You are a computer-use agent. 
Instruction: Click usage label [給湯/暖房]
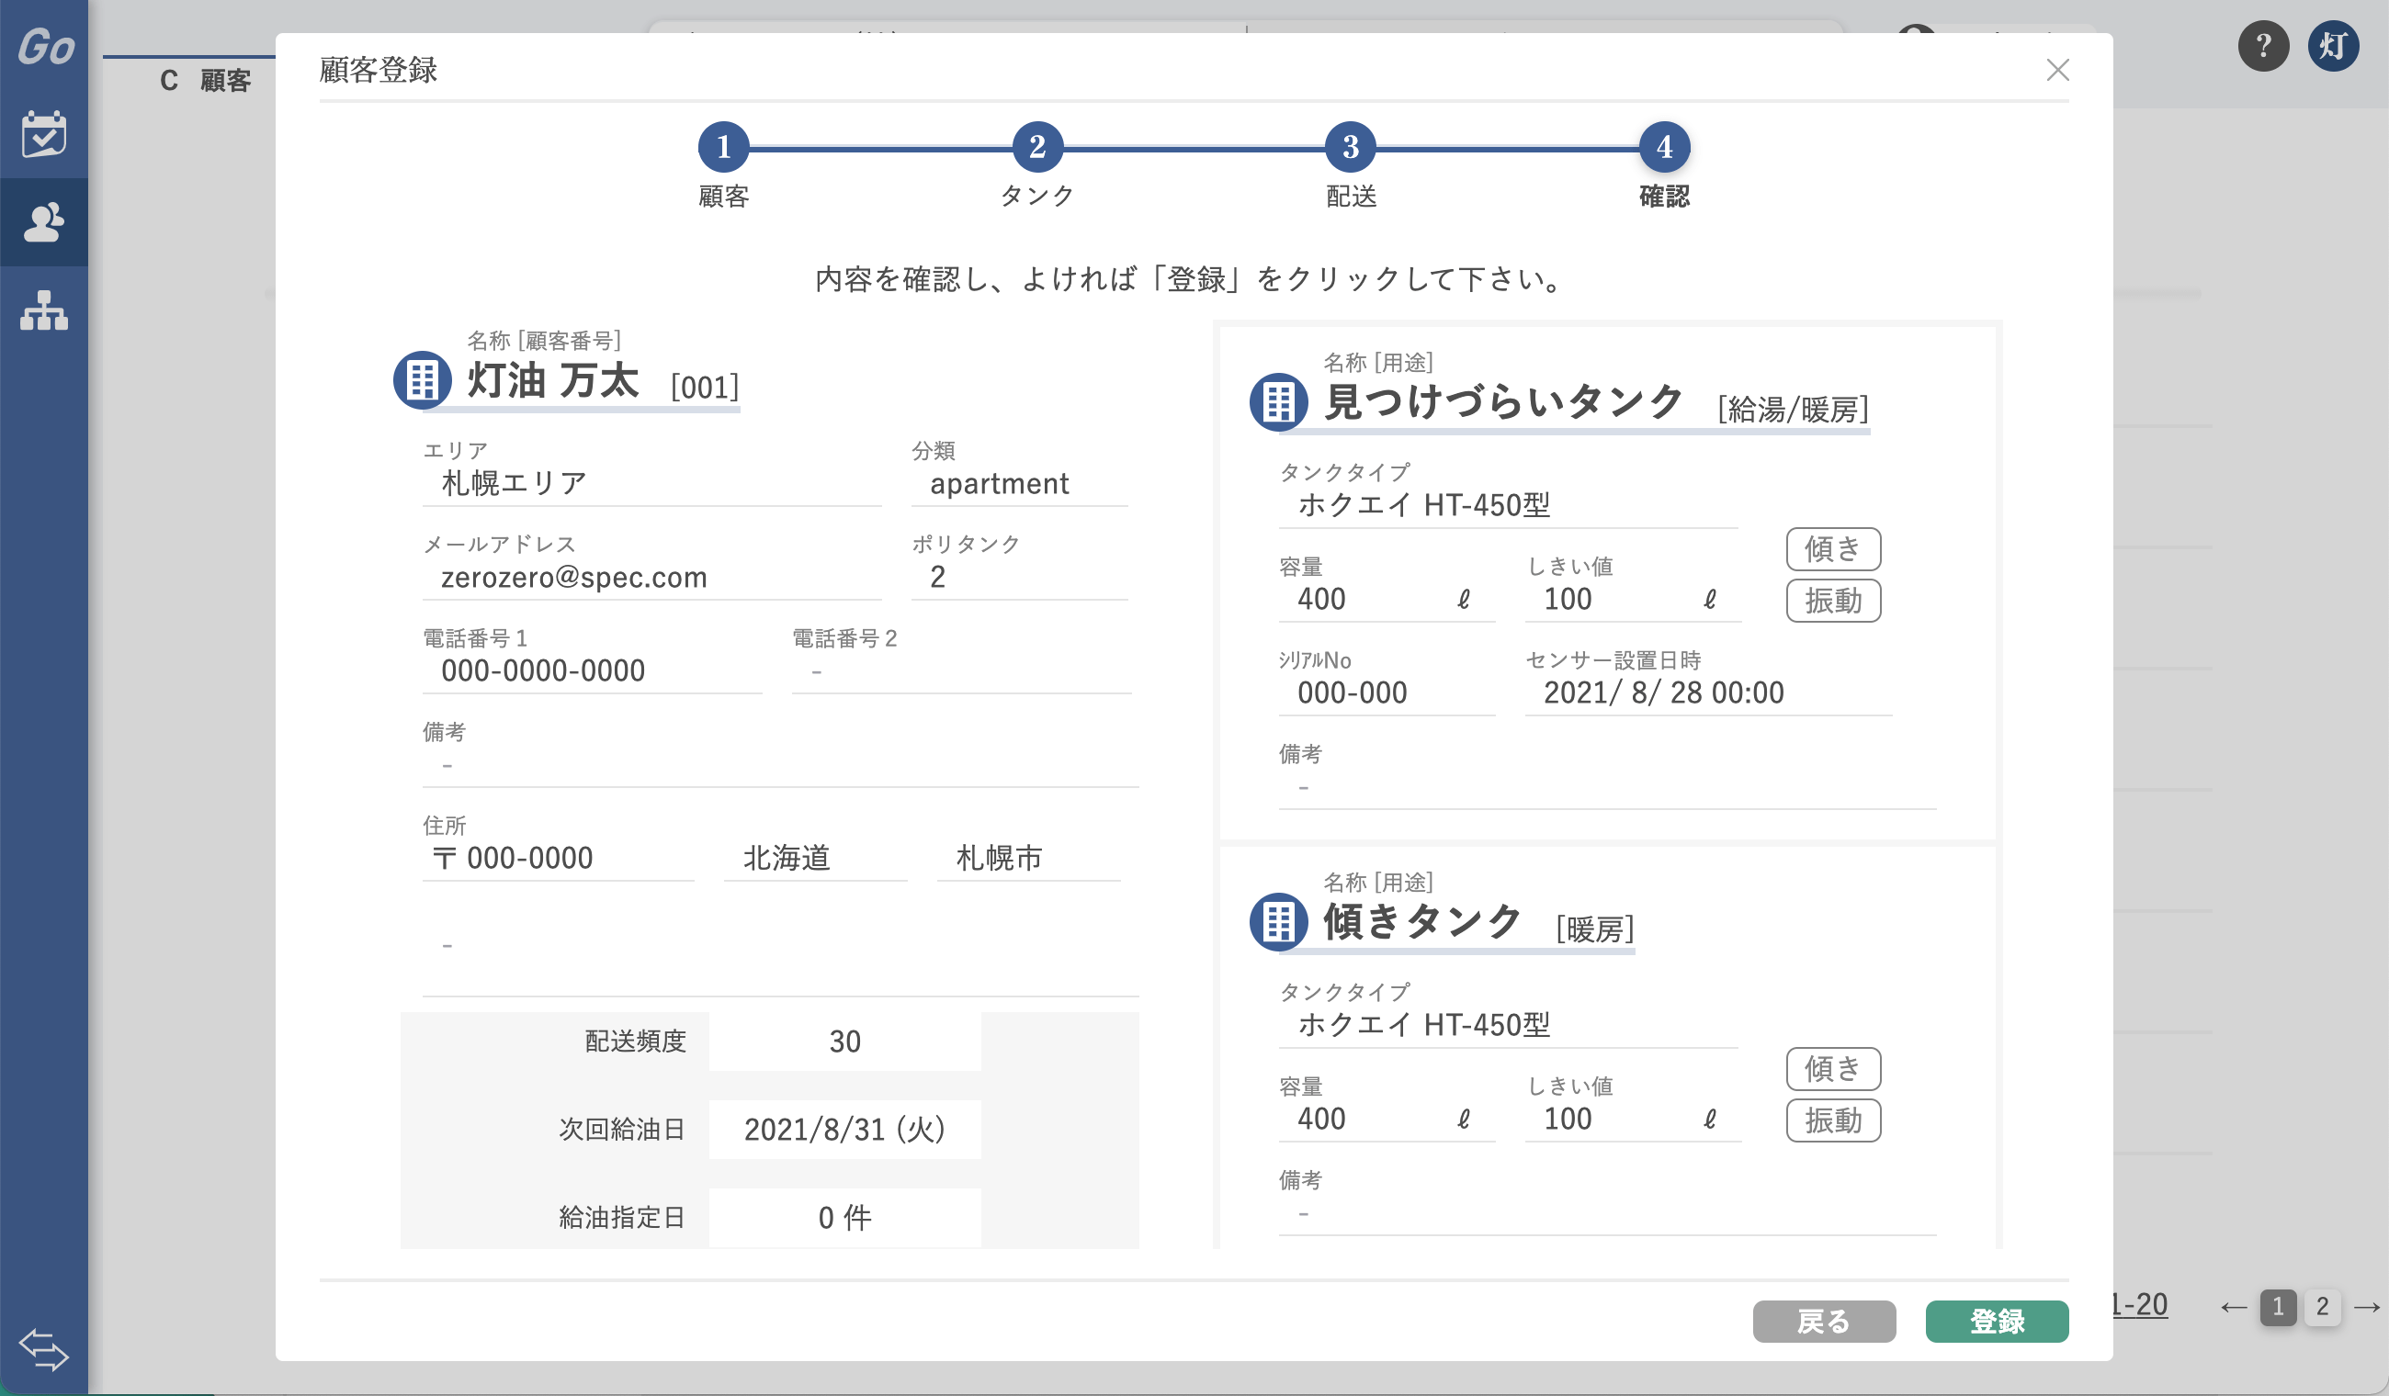point(1793,410)
